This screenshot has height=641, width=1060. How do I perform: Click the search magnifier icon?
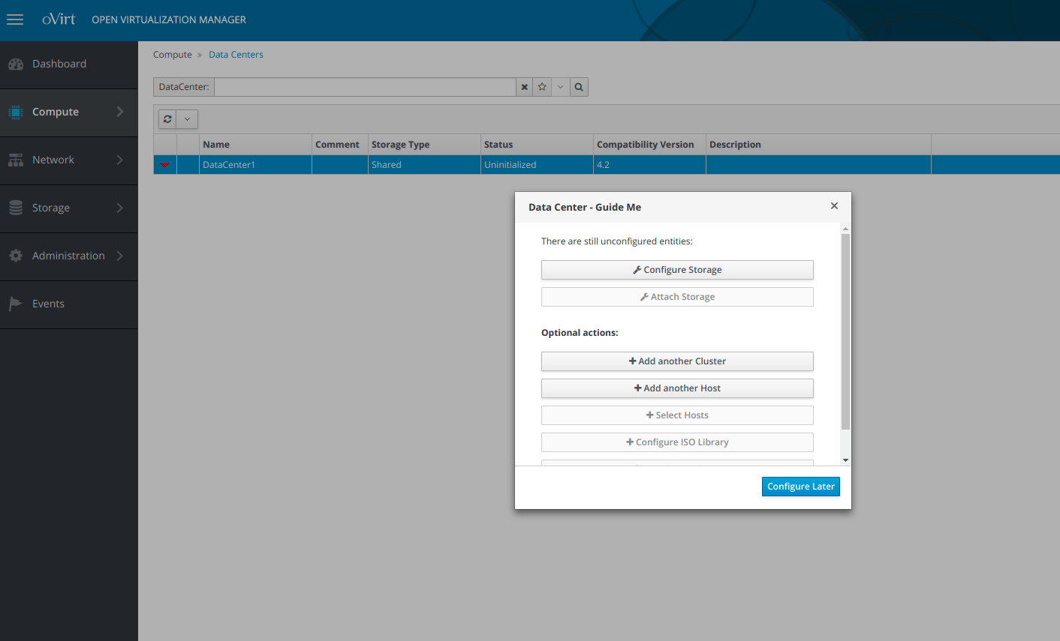click(579, 87)
